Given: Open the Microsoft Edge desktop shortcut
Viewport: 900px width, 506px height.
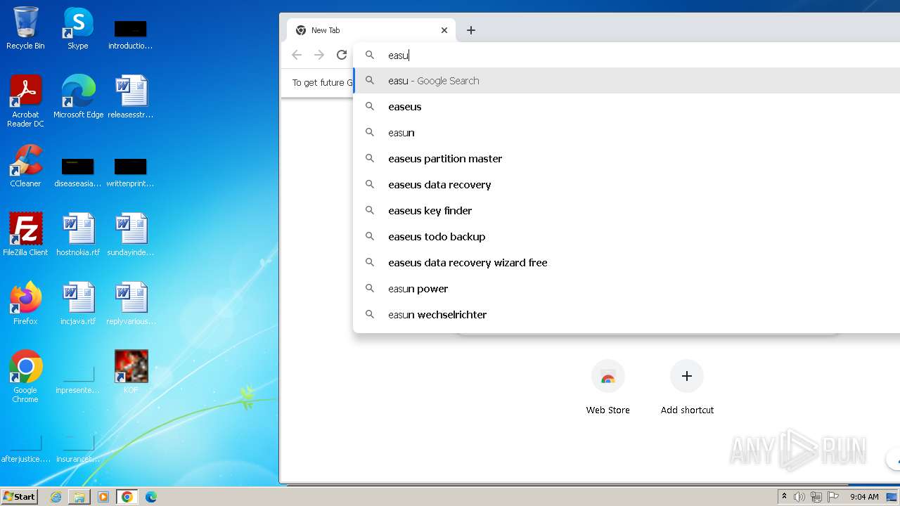Looking at the screenshot, I should (78, 96).
